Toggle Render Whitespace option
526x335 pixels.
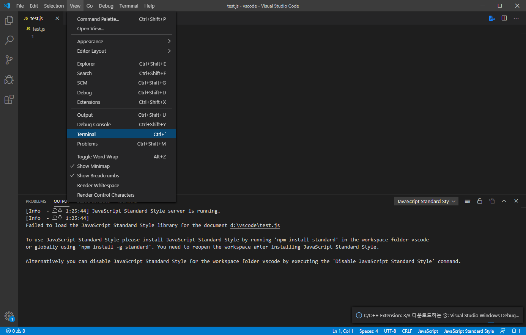[x=121, y=185]
